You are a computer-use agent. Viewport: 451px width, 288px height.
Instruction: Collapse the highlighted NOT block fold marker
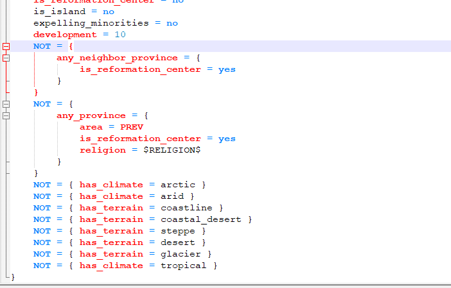(x=6, y=46)
